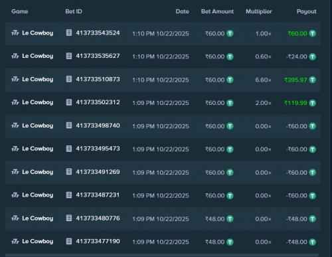Click slots game icon in 413733487231 row

coord(15,195)
